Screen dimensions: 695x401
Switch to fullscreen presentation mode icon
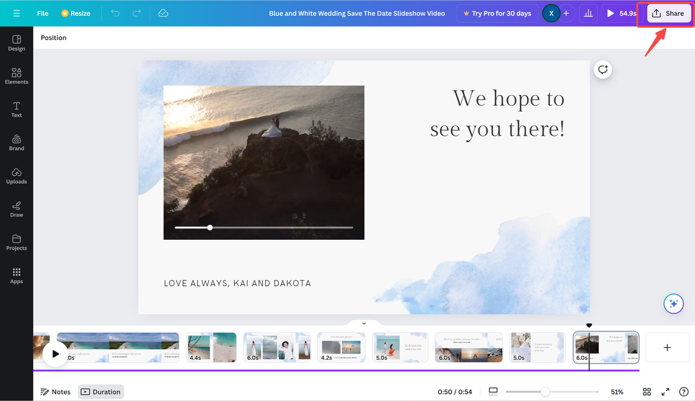click(665, 391)
